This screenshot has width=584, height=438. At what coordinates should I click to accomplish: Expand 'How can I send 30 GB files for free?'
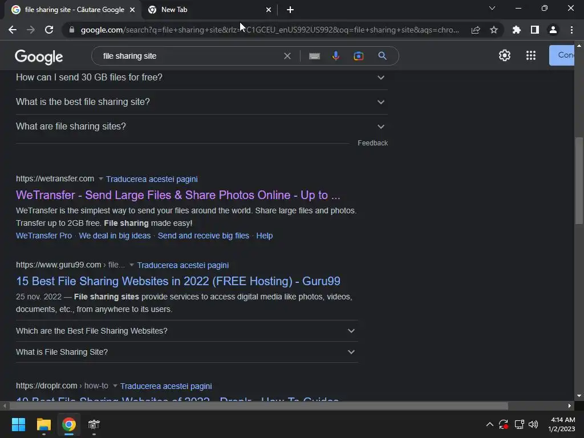point(201,78)
